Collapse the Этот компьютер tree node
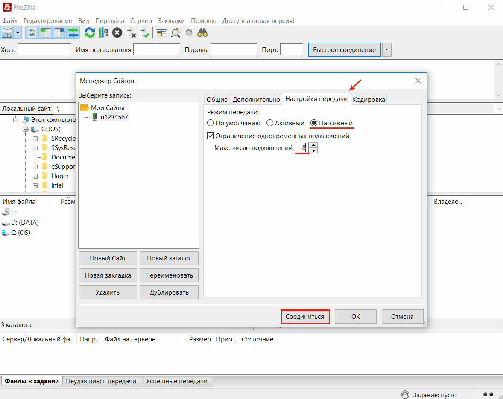This screenshot has width=503, height=399. (15, 120)
